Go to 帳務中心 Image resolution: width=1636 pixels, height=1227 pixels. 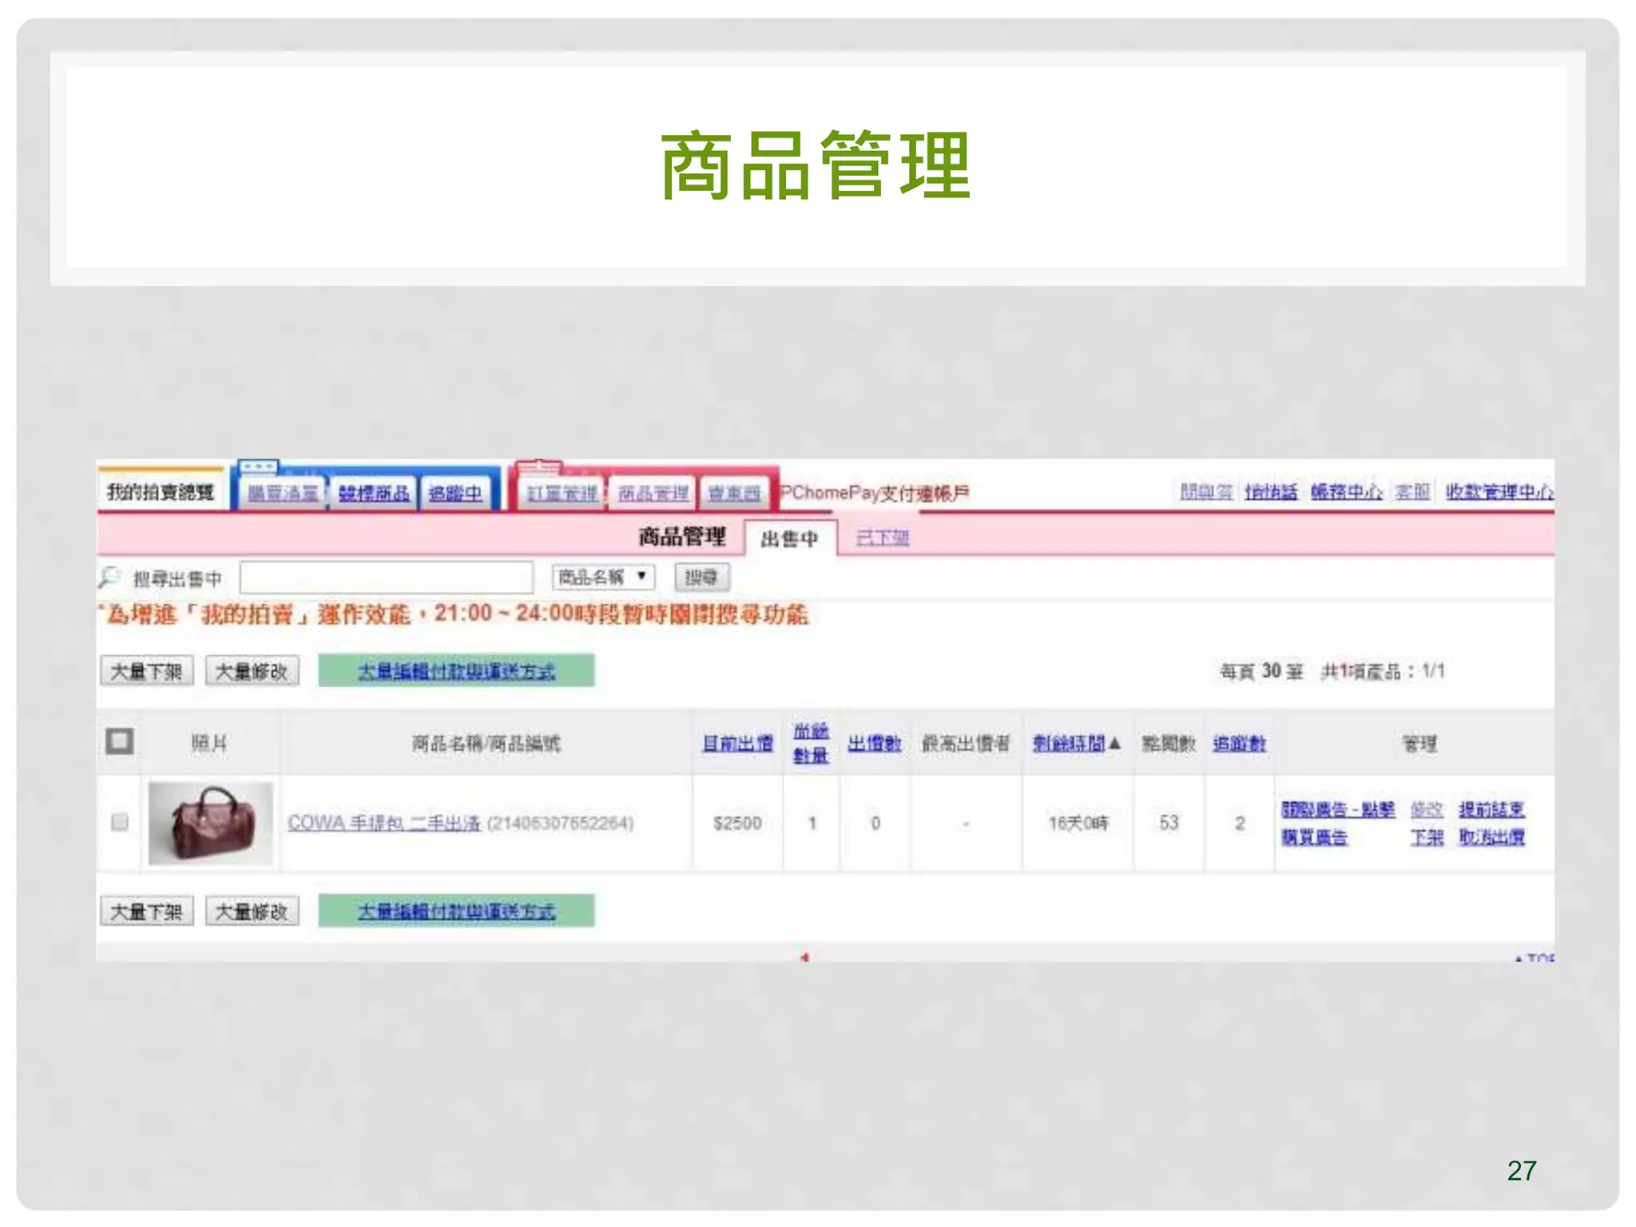point(1347,492)
